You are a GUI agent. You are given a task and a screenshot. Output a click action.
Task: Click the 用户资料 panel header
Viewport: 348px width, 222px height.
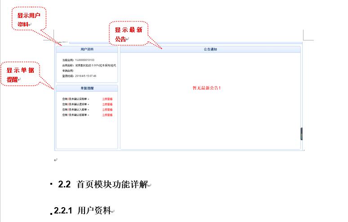87,49
